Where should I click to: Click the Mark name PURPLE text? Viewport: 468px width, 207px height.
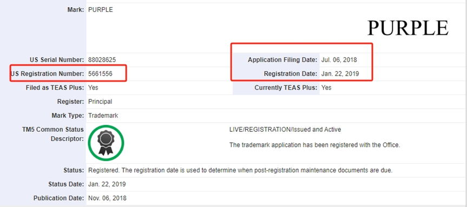(x=101, y=10)
